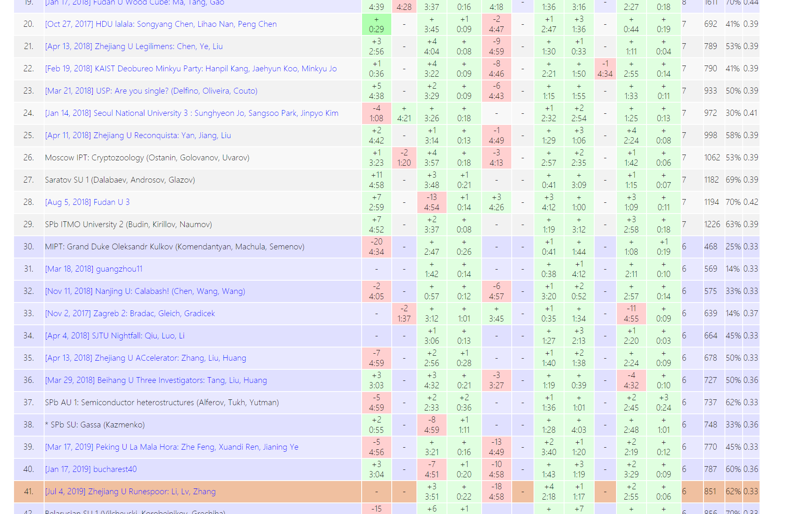Open Seoul National University 3 link

click(191, 113)
